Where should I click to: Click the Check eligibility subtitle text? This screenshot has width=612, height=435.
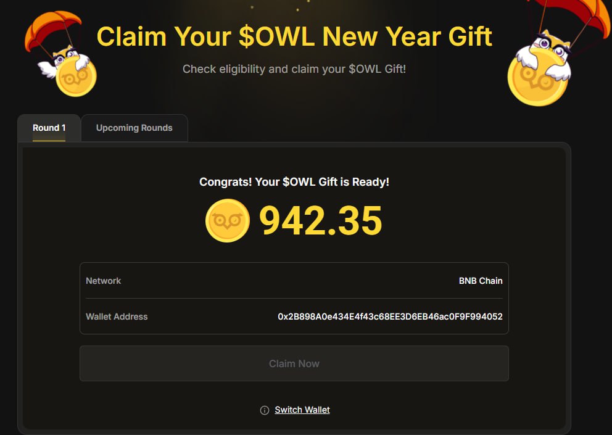(x=294, y=68)
